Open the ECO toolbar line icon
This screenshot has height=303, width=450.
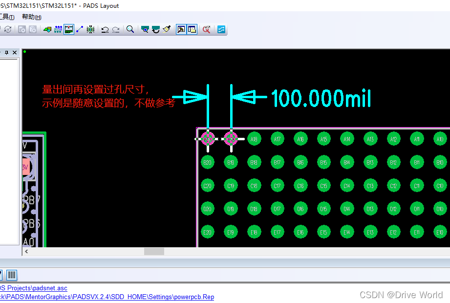coord(80,29)
